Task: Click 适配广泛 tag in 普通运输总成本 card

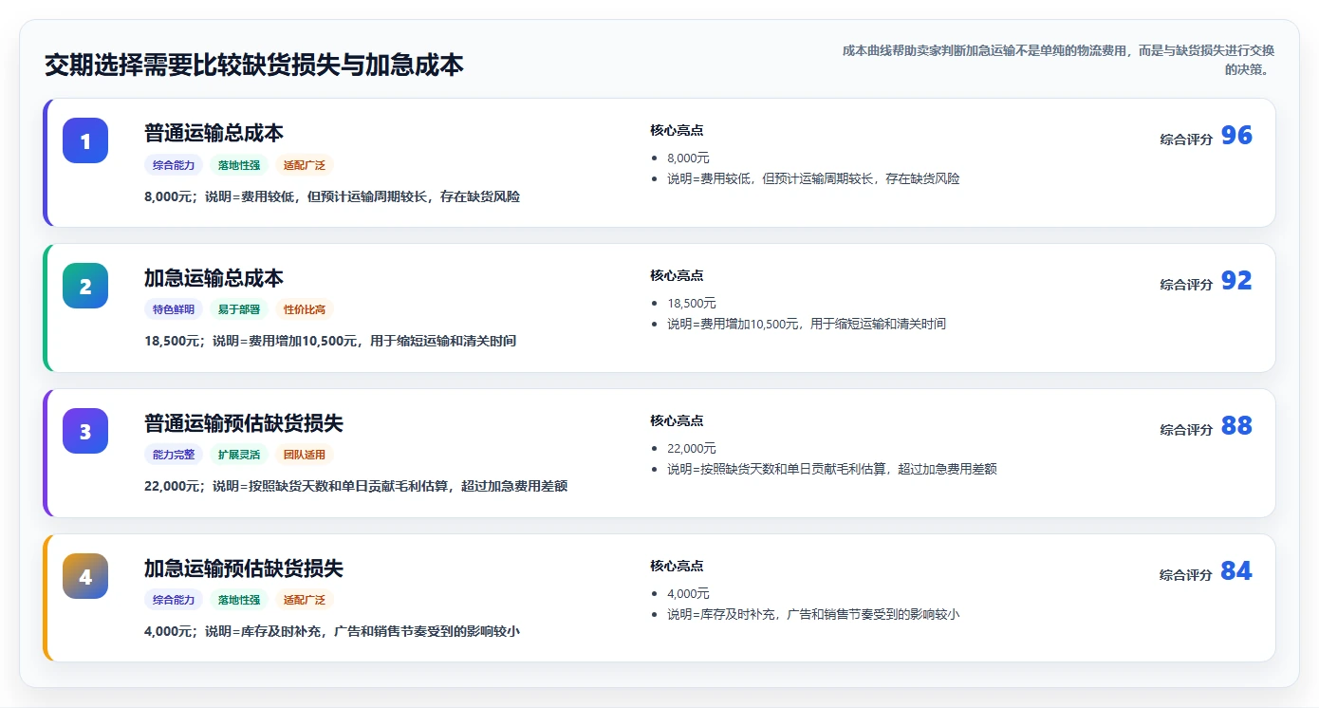Action: (x=305, y=165)
